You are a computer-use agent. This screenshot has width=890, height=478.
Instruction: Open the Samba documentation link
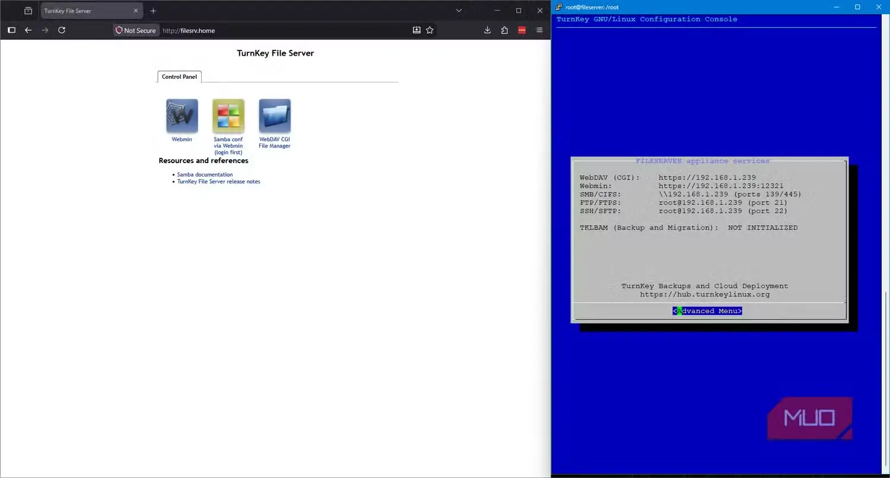[205, 174]
